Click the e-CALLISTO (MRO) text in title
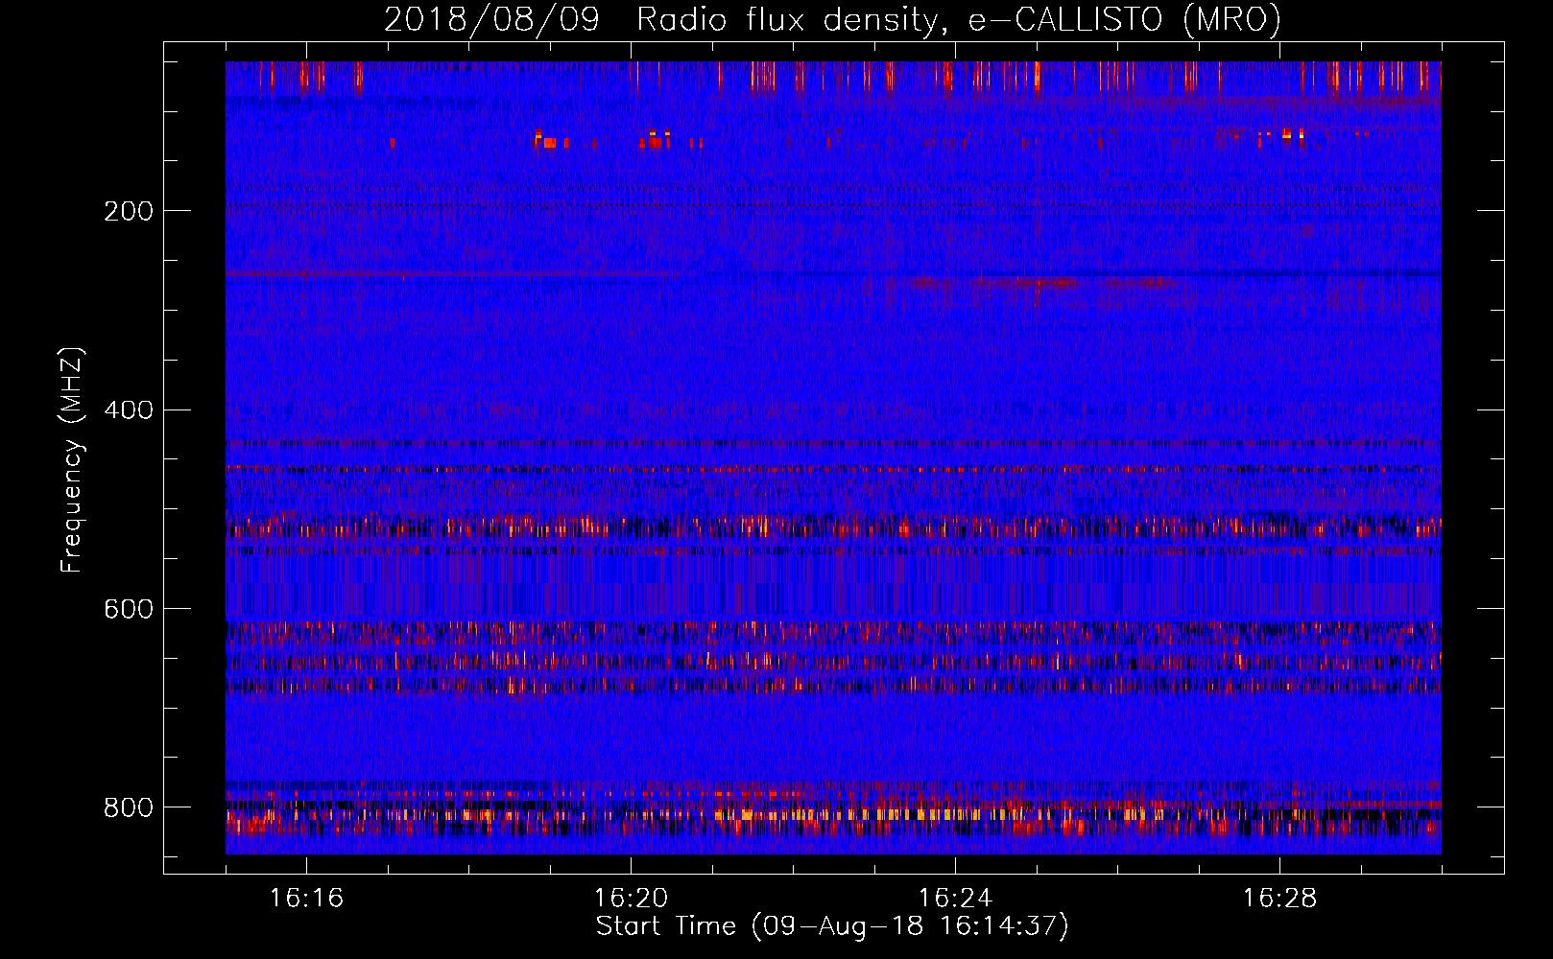Image resolution: width=1553 pixels, height=959 pixels. tap(1124, 19)
